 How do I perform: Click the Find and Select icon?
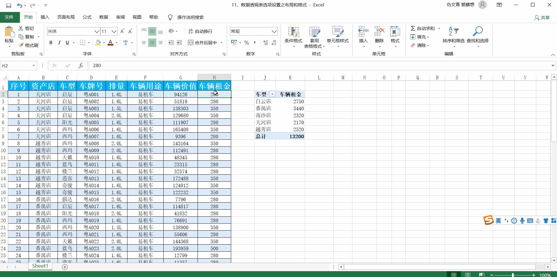click(478, 32)
